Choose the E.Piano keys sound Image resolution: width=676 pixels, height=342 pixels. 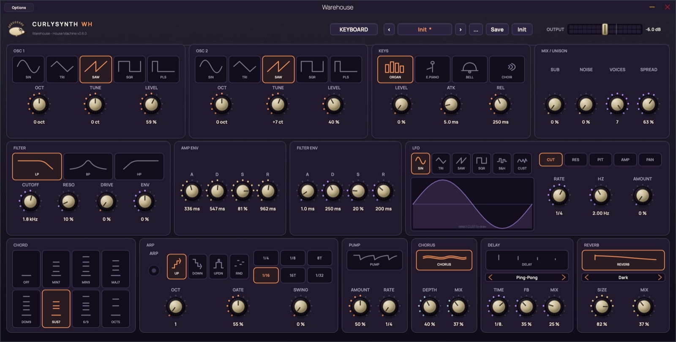click(x=432, y=69)
